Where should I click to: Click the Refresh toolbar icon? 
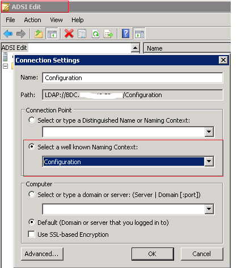coord(95,34)
